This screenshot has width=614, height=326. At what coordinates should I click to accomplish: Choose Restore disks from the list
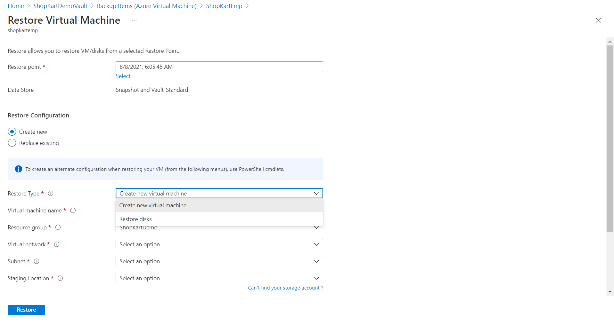click(135, 219)
